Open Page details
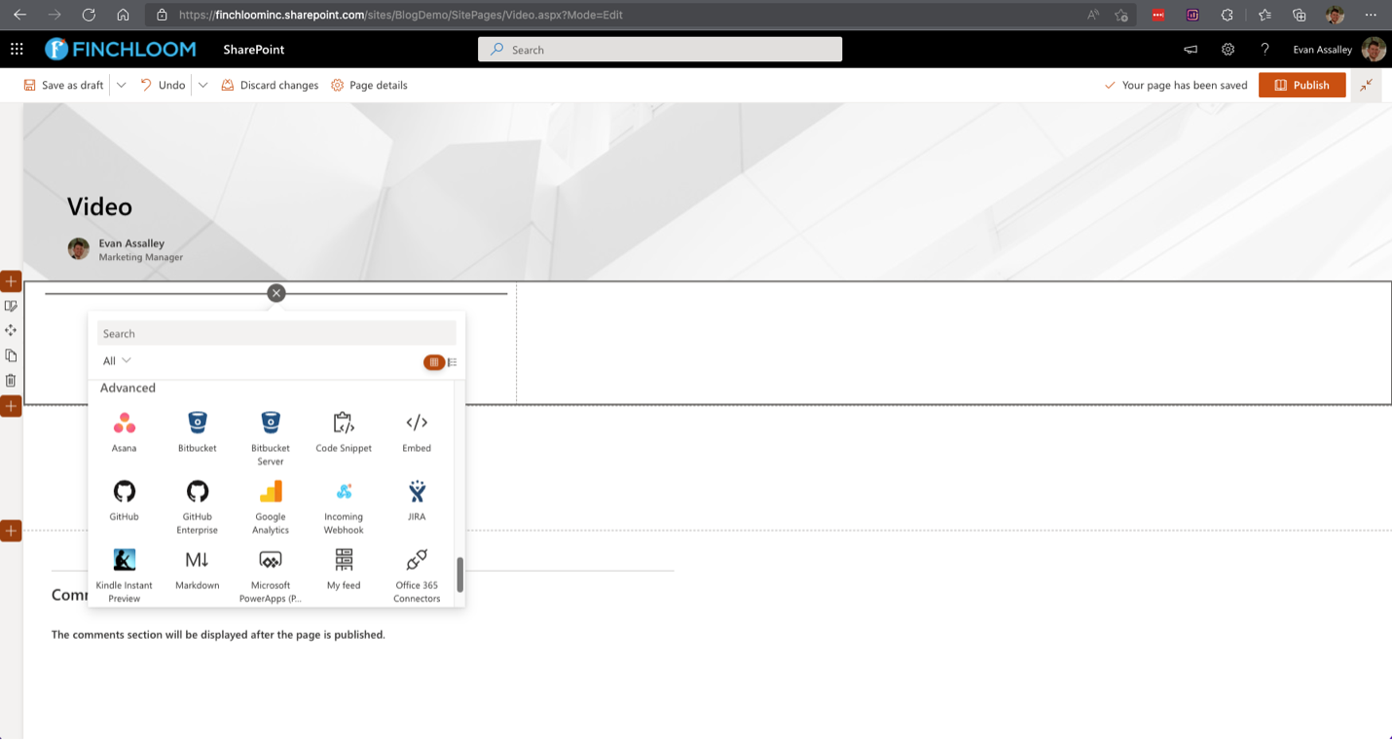Screen dimensions: 1392x743 (x=369, y=85)
